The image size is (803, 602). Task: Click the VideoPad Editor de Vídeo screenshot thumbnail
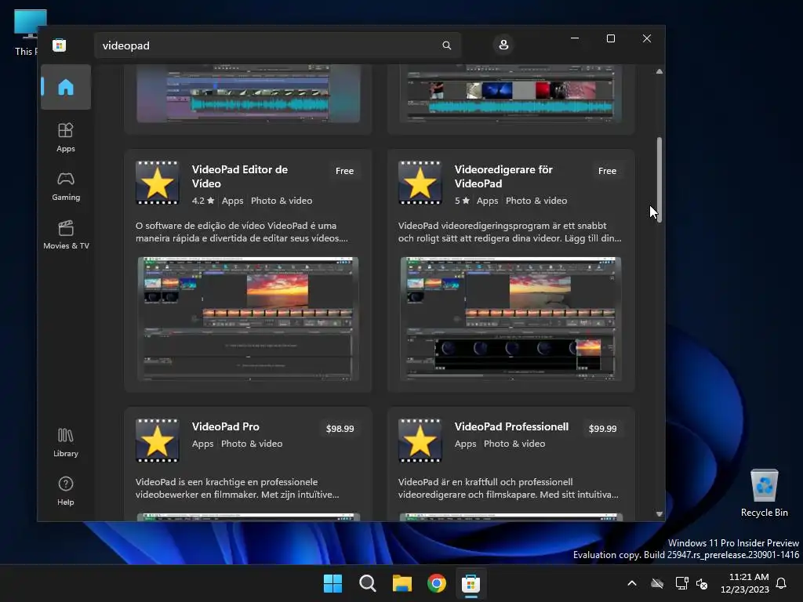(x=248, y=318)
